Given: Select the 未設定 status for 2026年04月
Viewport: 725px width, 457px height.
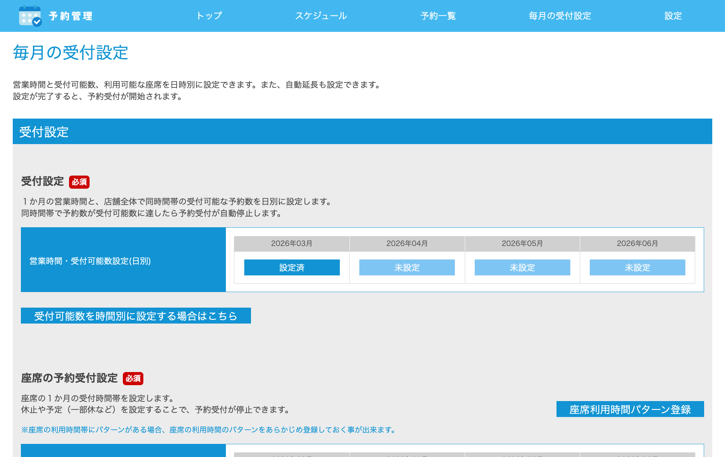Looking at the screenshot, I should tap(406, 268).
